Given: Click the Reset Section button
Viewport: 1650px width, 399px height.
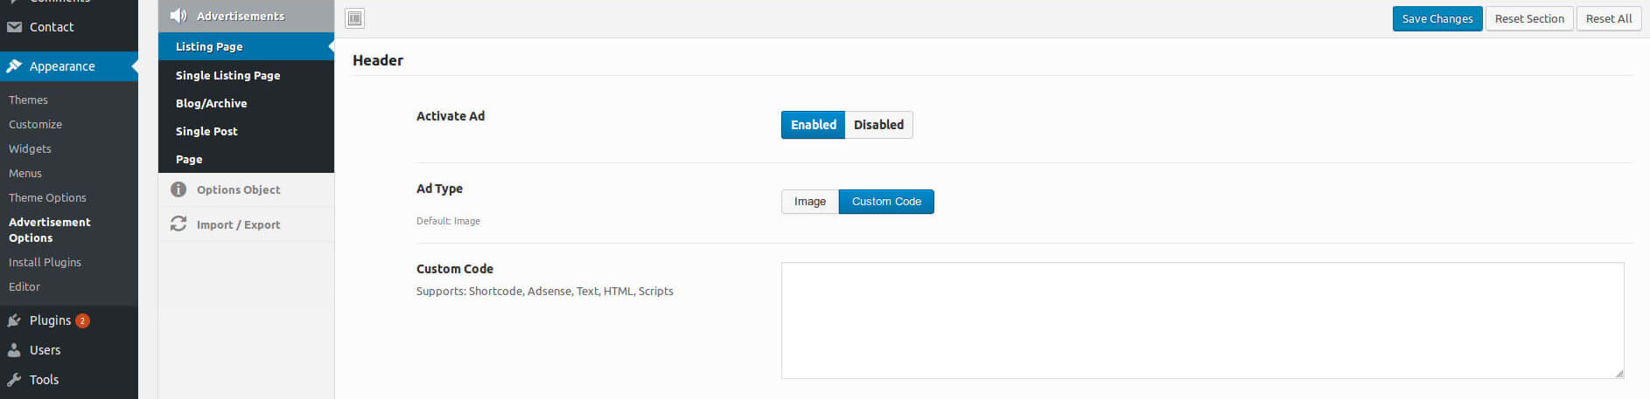Looking at the screenshot, I should (1529, 18).
